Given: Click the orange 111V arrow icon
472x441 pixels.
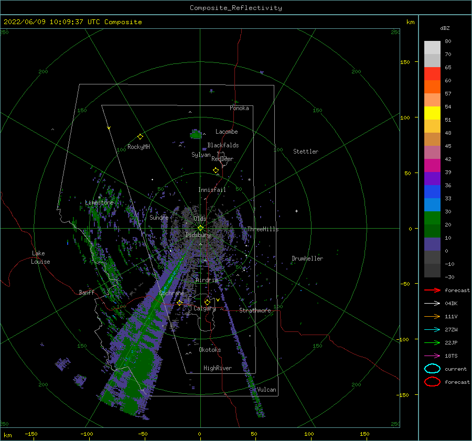Looking at the screenshot, I should click(432, 316).
